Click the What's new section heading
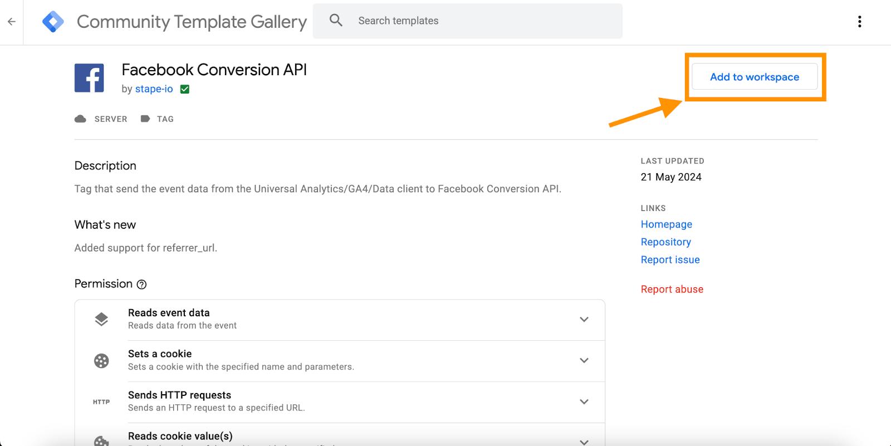The height and width of the screenshot is (446, 891). 105,225
